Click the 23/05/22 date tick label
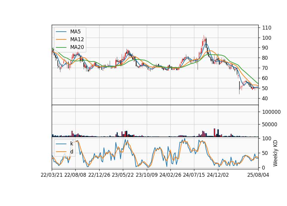 click(x=123, y=175)
